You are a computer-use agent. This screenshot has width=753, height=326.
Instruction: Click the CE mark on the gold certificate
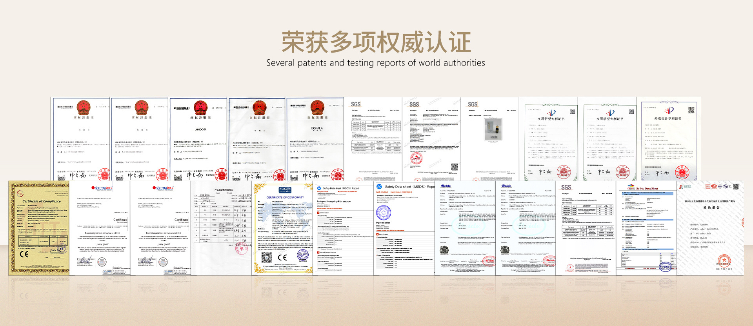click(x=24, y=254)
